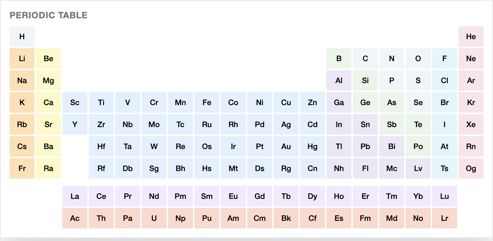Select the Hydrogen (H) element cell

[22, 37]
